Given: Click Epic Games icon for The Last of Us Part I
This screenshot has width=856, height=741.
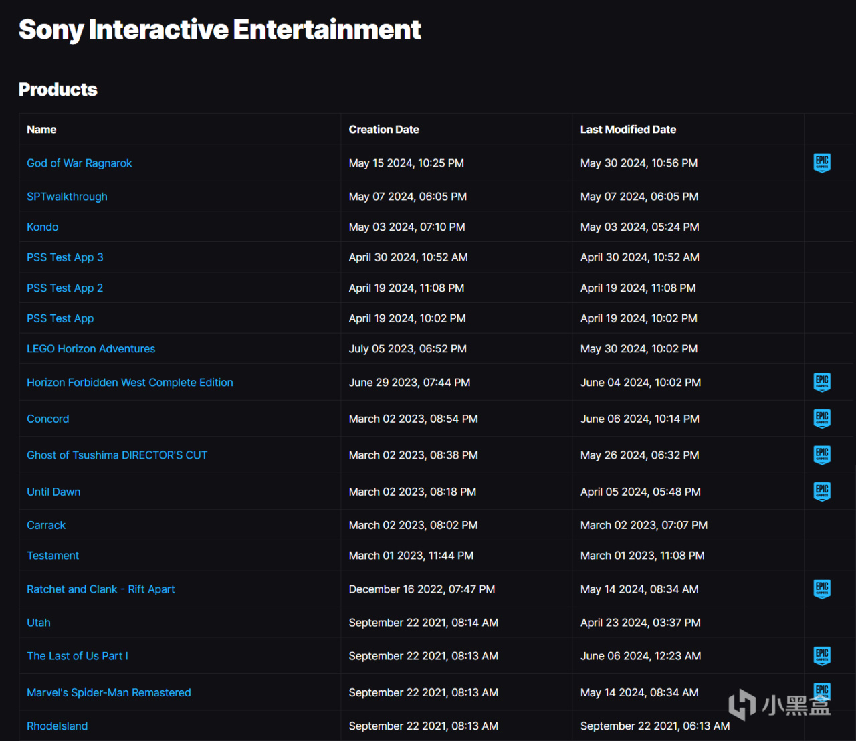Looking at the screenshot, I should tap(822, 655).
